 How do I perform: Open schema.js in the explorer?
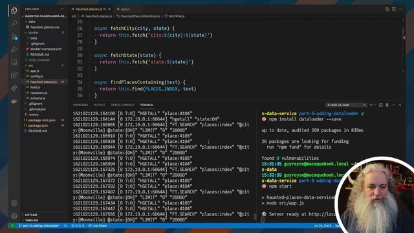[x=38, y=98]
